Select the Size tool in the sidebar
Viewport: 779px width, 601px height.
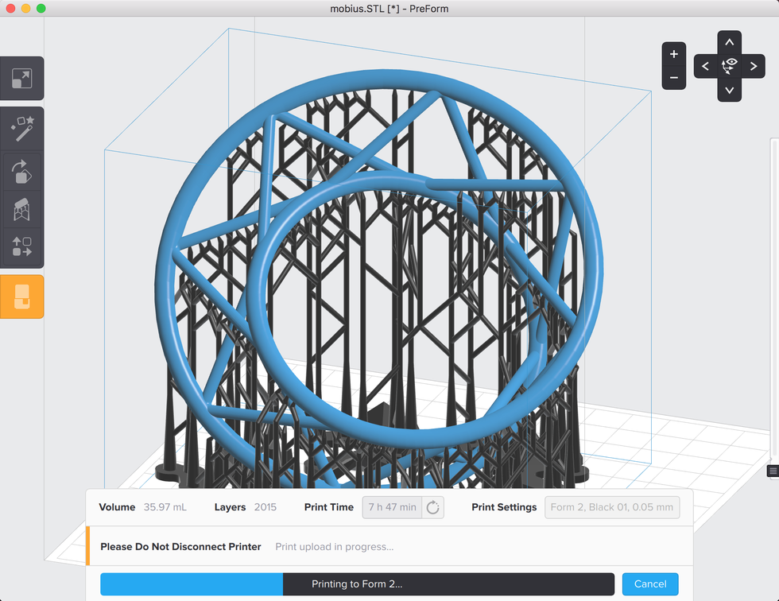[21, 78]
